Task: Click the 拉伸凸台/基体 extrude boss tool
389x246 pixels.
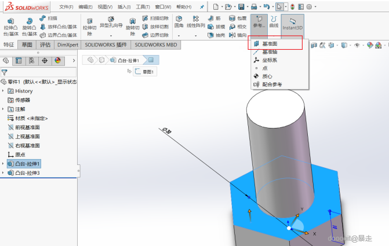Action: coord(10,26)
